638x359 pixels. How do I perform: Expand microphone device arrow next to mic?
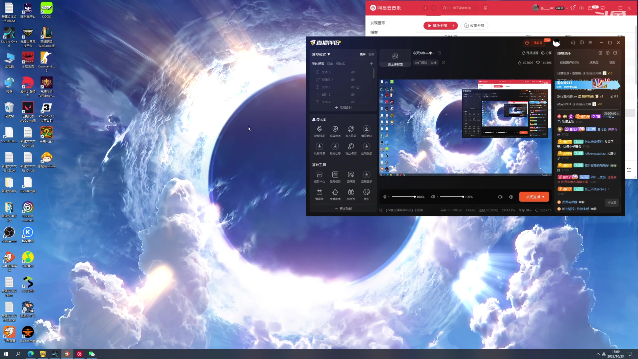click(x=389, y=197)
